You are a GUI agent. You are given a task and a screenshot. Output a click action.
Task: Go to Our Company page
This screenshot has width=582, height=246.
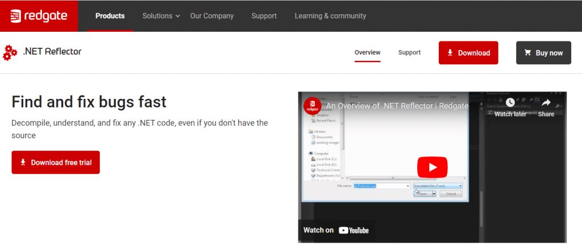pyautogui.click(x=212, y=16)
